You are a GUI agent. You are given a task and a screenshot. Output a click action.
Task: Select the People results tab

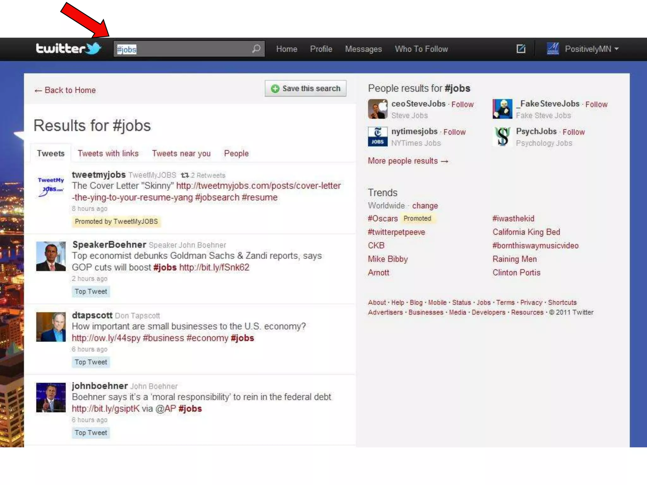click(236, 153)
